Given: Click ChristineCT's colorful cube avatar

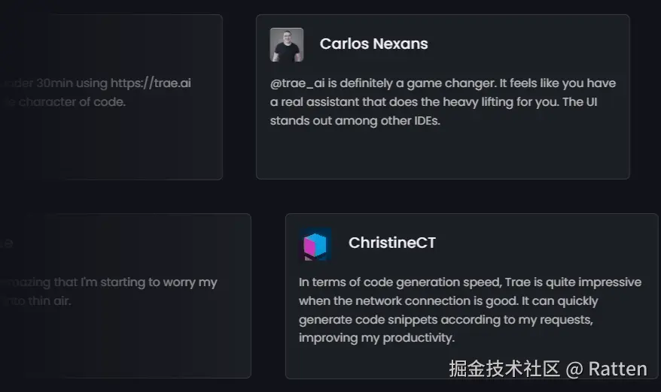Looking at the screenshot, I should point(315,244).
